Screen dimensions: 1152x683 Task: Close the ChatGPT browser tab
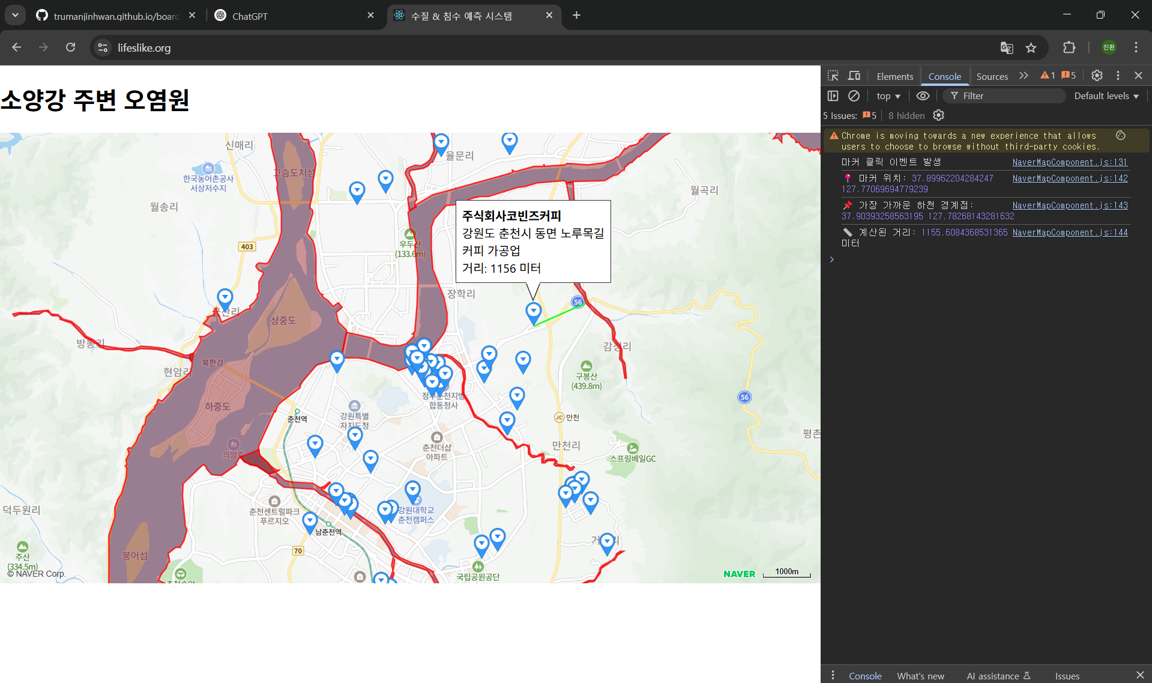(370, 16)
